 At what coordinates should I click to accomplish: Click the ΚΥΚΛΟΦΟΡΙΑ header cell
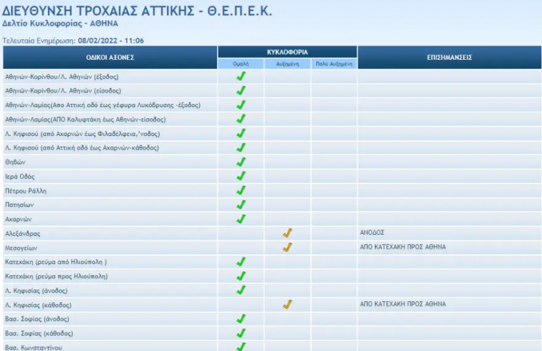pos(288,51)
